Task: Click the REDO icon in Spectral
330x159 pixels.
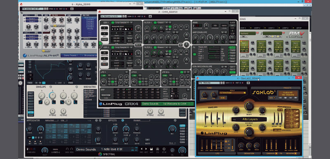Action: click(72, 149)
